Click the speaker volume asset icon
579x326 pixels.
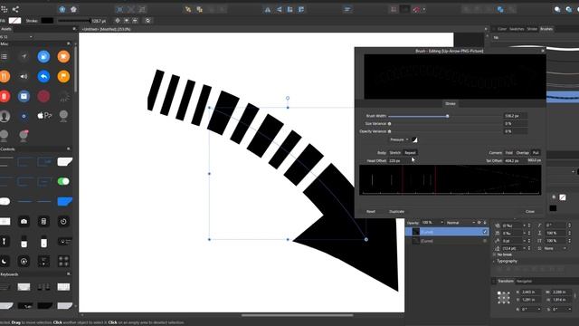24,76
